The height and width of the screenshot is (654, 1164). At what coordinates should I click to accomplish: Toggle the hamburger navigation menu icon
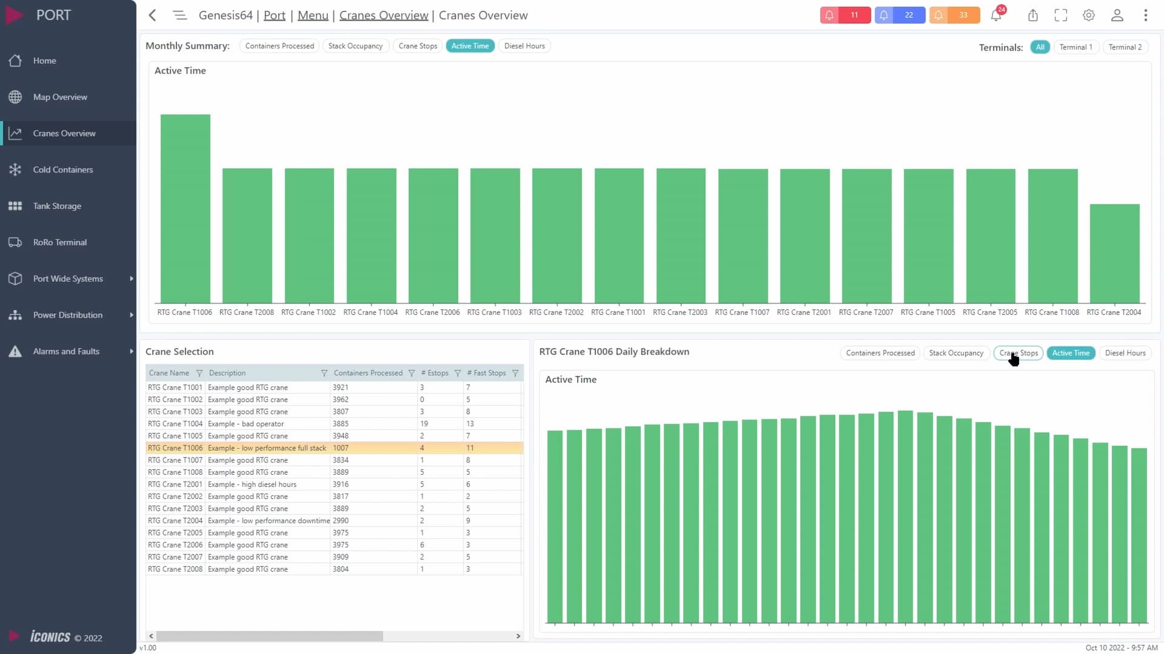pos(179,15)
